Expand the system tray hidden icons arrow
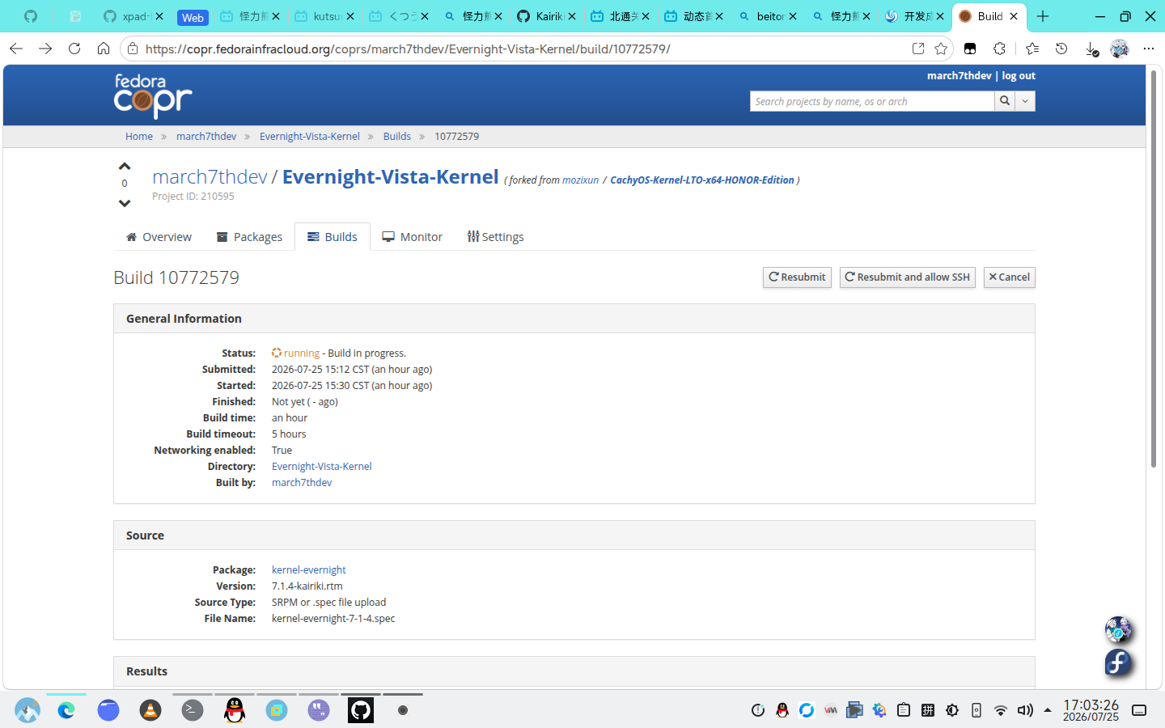 pyautogui.click(x=1048, y=710)
